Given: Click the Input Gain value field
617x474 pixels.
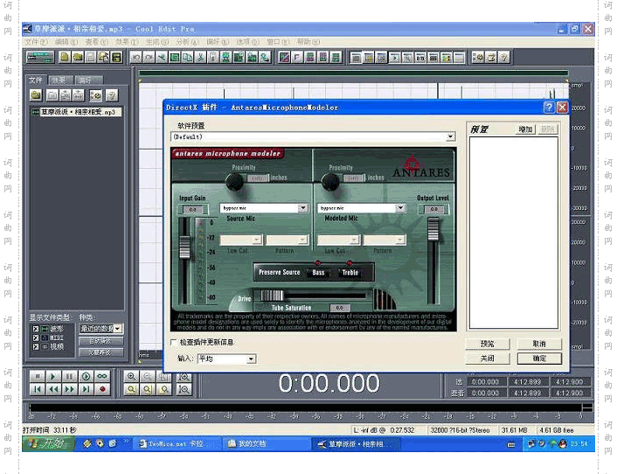Looking at the screenshot, I should coord(192,209).
